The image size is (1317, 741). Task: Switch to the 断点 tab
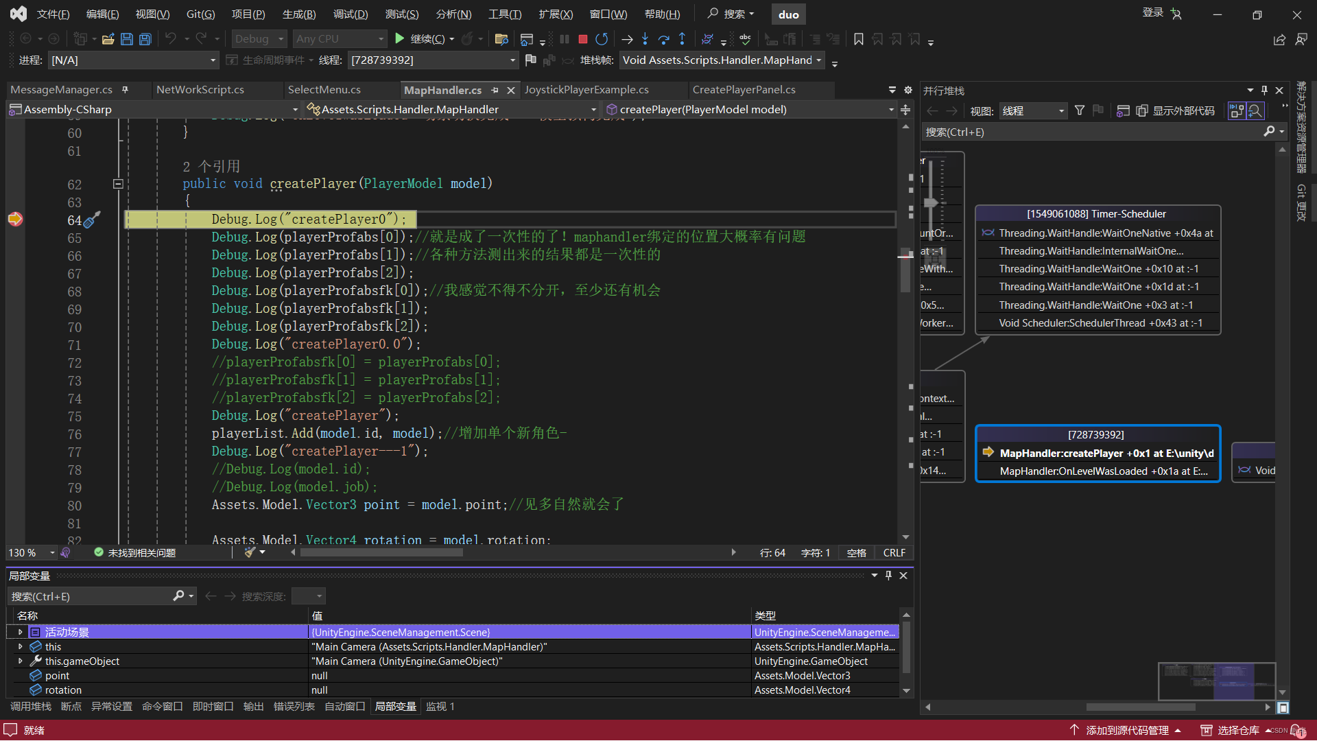(71, 706)
